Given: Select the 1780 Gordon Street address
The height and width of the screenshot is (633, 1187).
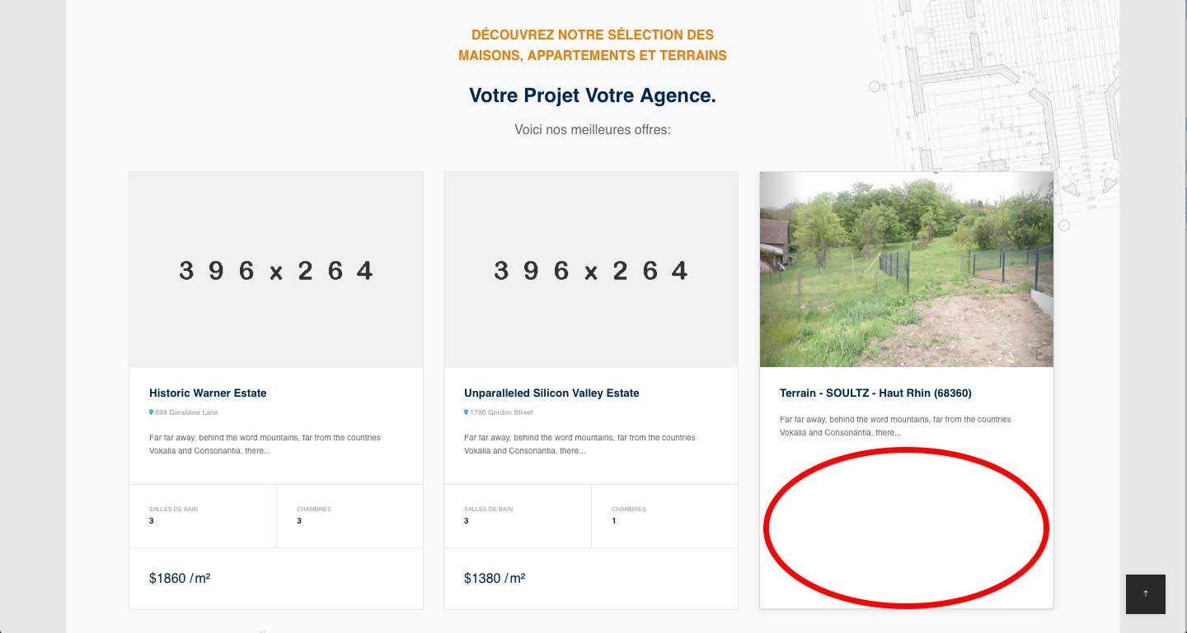Looking at the screenshot, I should [x=501, y=412].
